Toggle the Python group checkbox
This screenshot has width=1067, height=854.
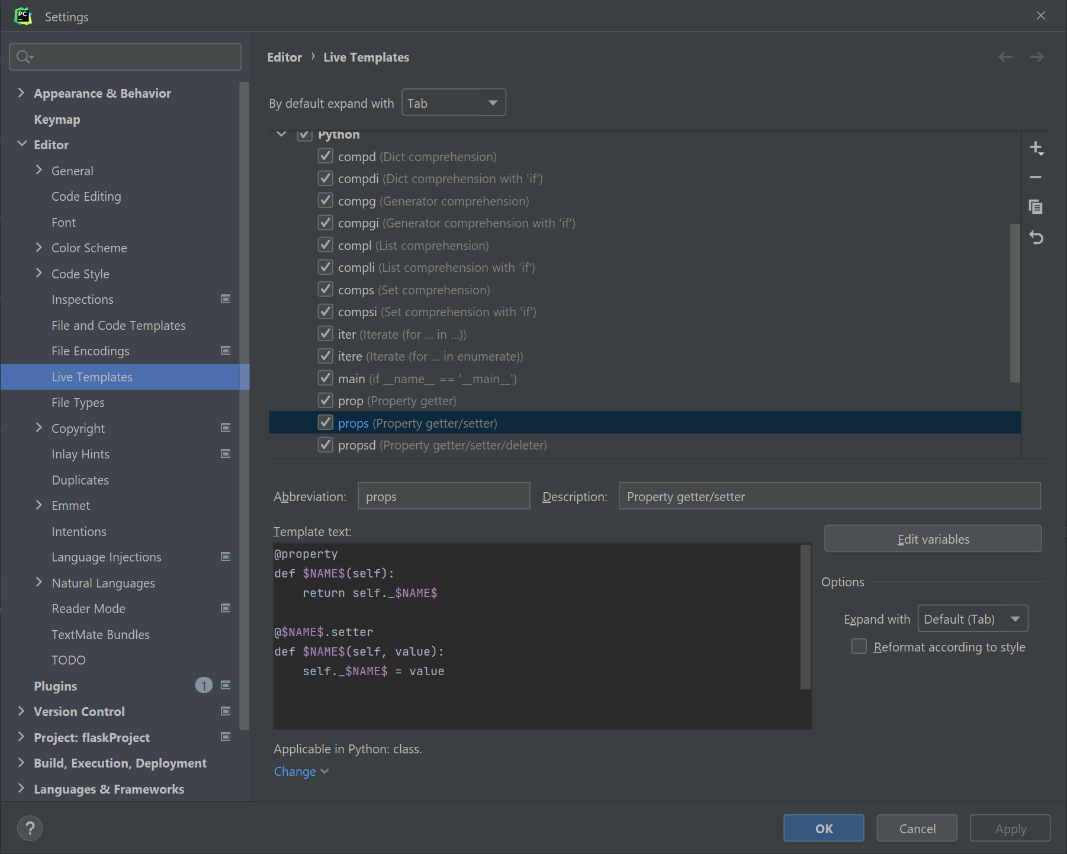[x=304, y=135]
